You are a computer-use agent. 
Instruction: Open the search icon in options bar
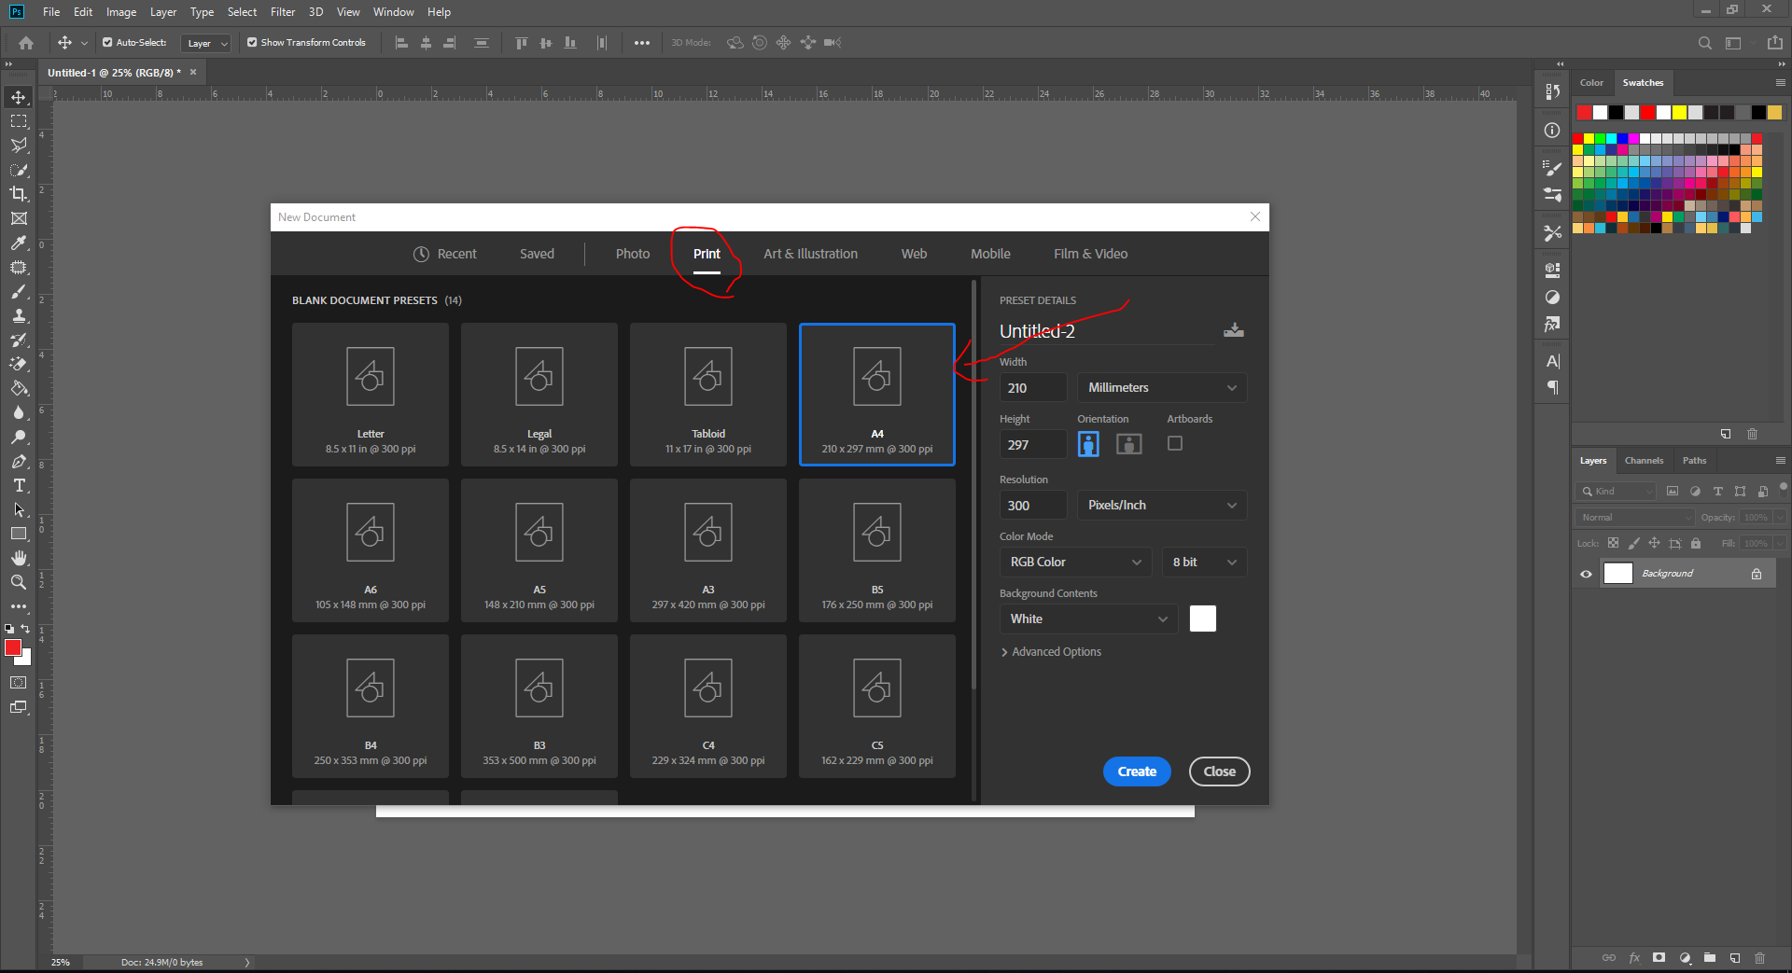coord(1704,43)
